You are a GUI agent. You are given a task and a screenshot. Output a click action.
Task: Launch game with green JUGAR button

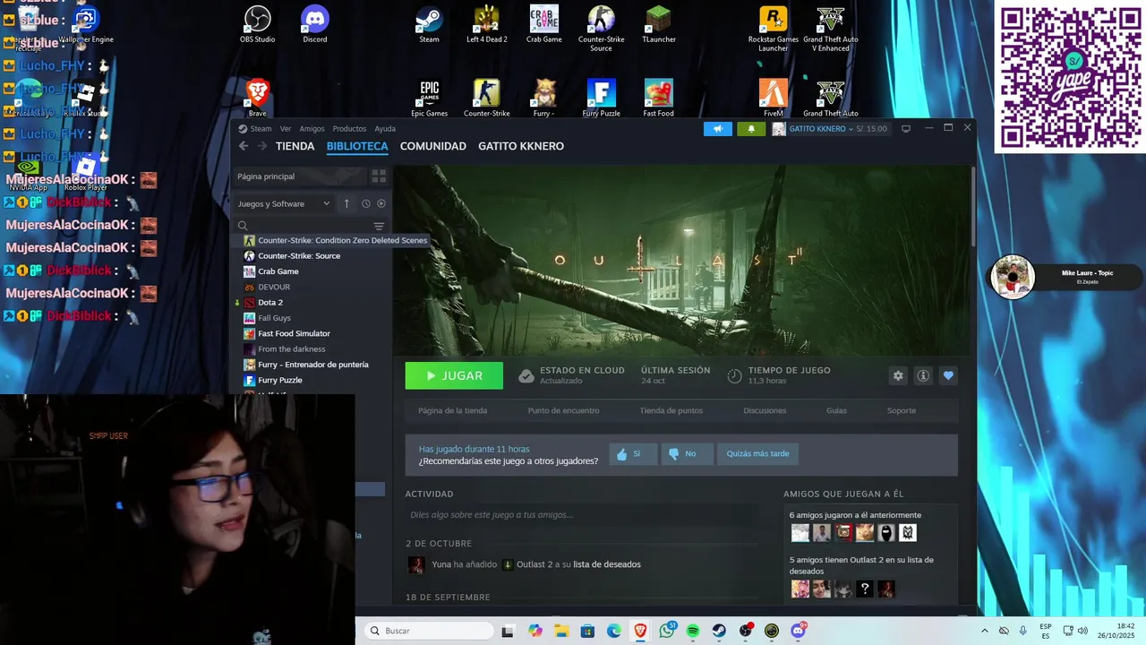pyautogui.click(x=454, y=376)
